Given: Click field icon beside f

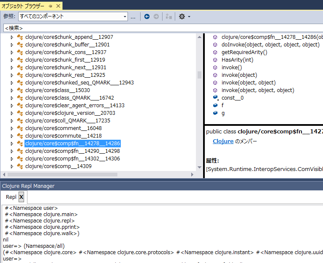Looking at the screenshot, I should tap(215, 106).
